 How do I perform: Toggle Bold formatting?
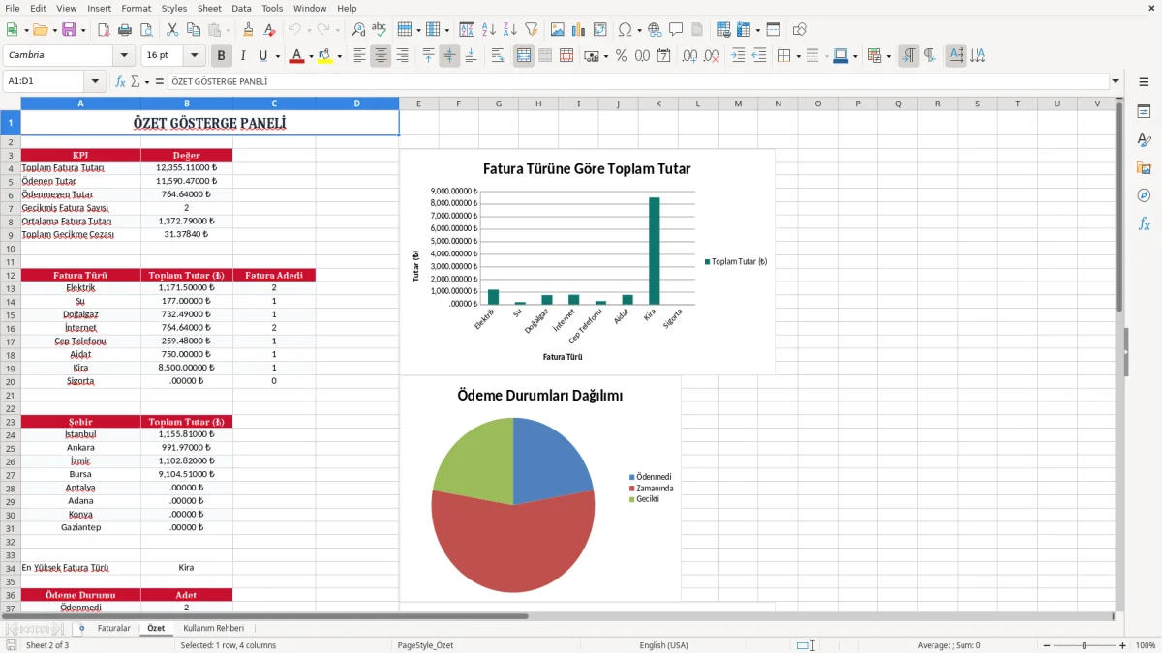221,56
